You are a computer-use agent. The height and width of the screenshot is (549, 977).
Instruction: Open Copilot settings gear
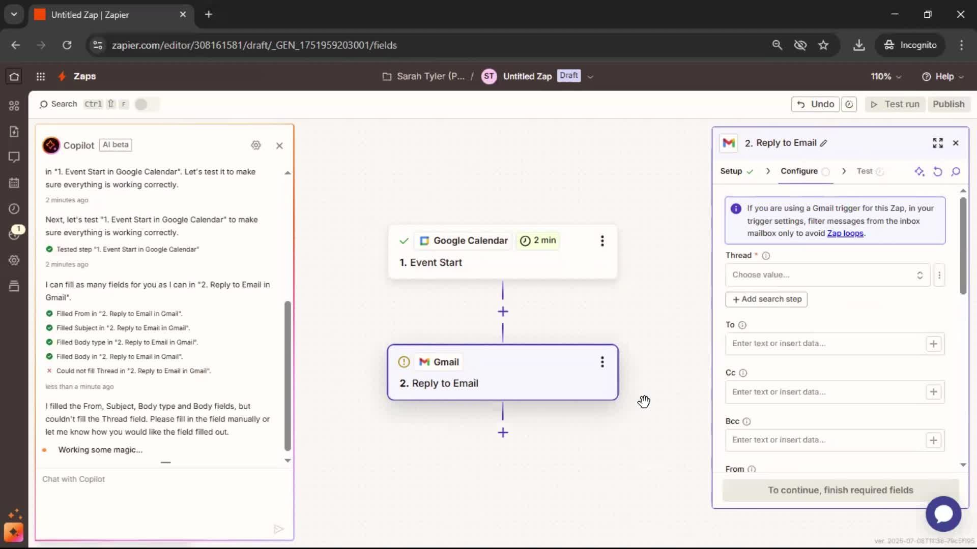[x=256, y=145]
